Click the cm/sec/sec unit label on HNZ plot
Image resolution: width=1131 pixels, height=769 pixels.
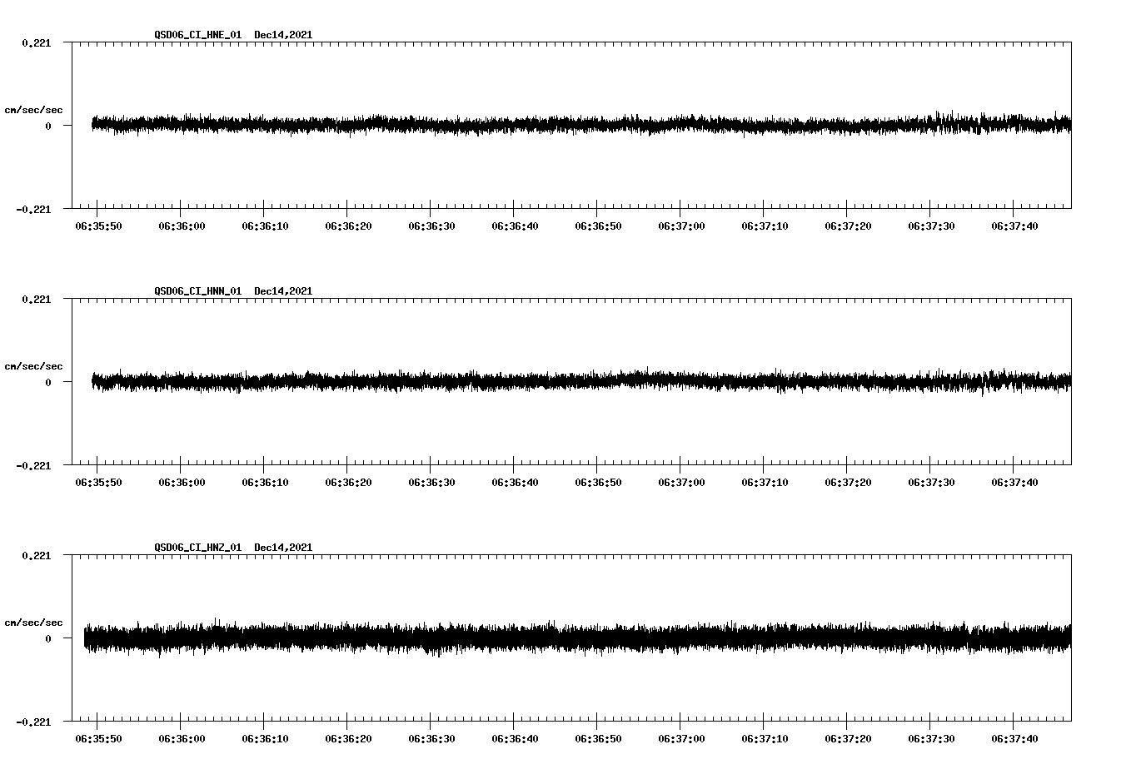[33, 623]
